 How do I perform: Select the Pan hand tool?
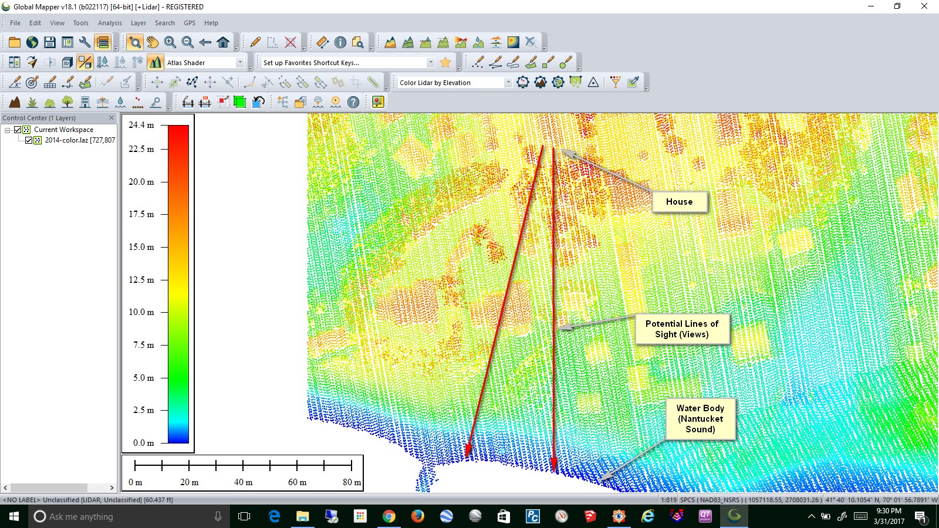point(153,42)
